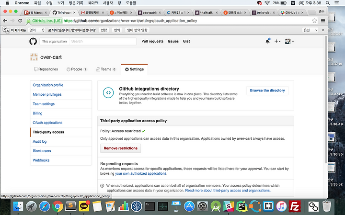This screenshot has width=345, height=215.
Task: Open Organization profile settings
Action: tap(48, 85)
